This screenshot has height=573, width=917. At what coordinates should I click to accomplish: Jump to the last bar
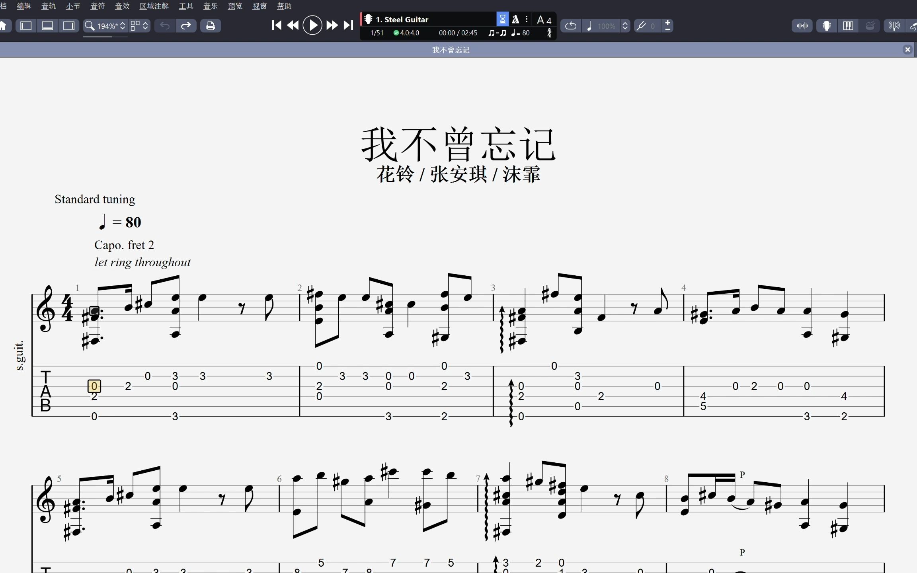pos(348,25)
